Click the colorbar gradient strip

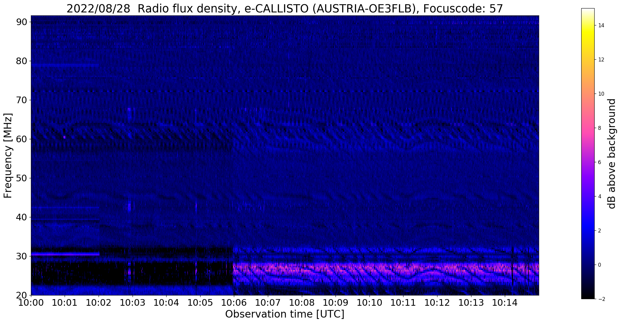point(588,153)
